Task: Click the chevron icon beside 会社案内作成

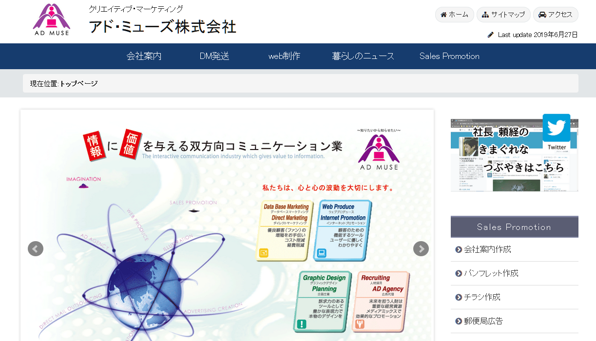Action: coord(459,249)
